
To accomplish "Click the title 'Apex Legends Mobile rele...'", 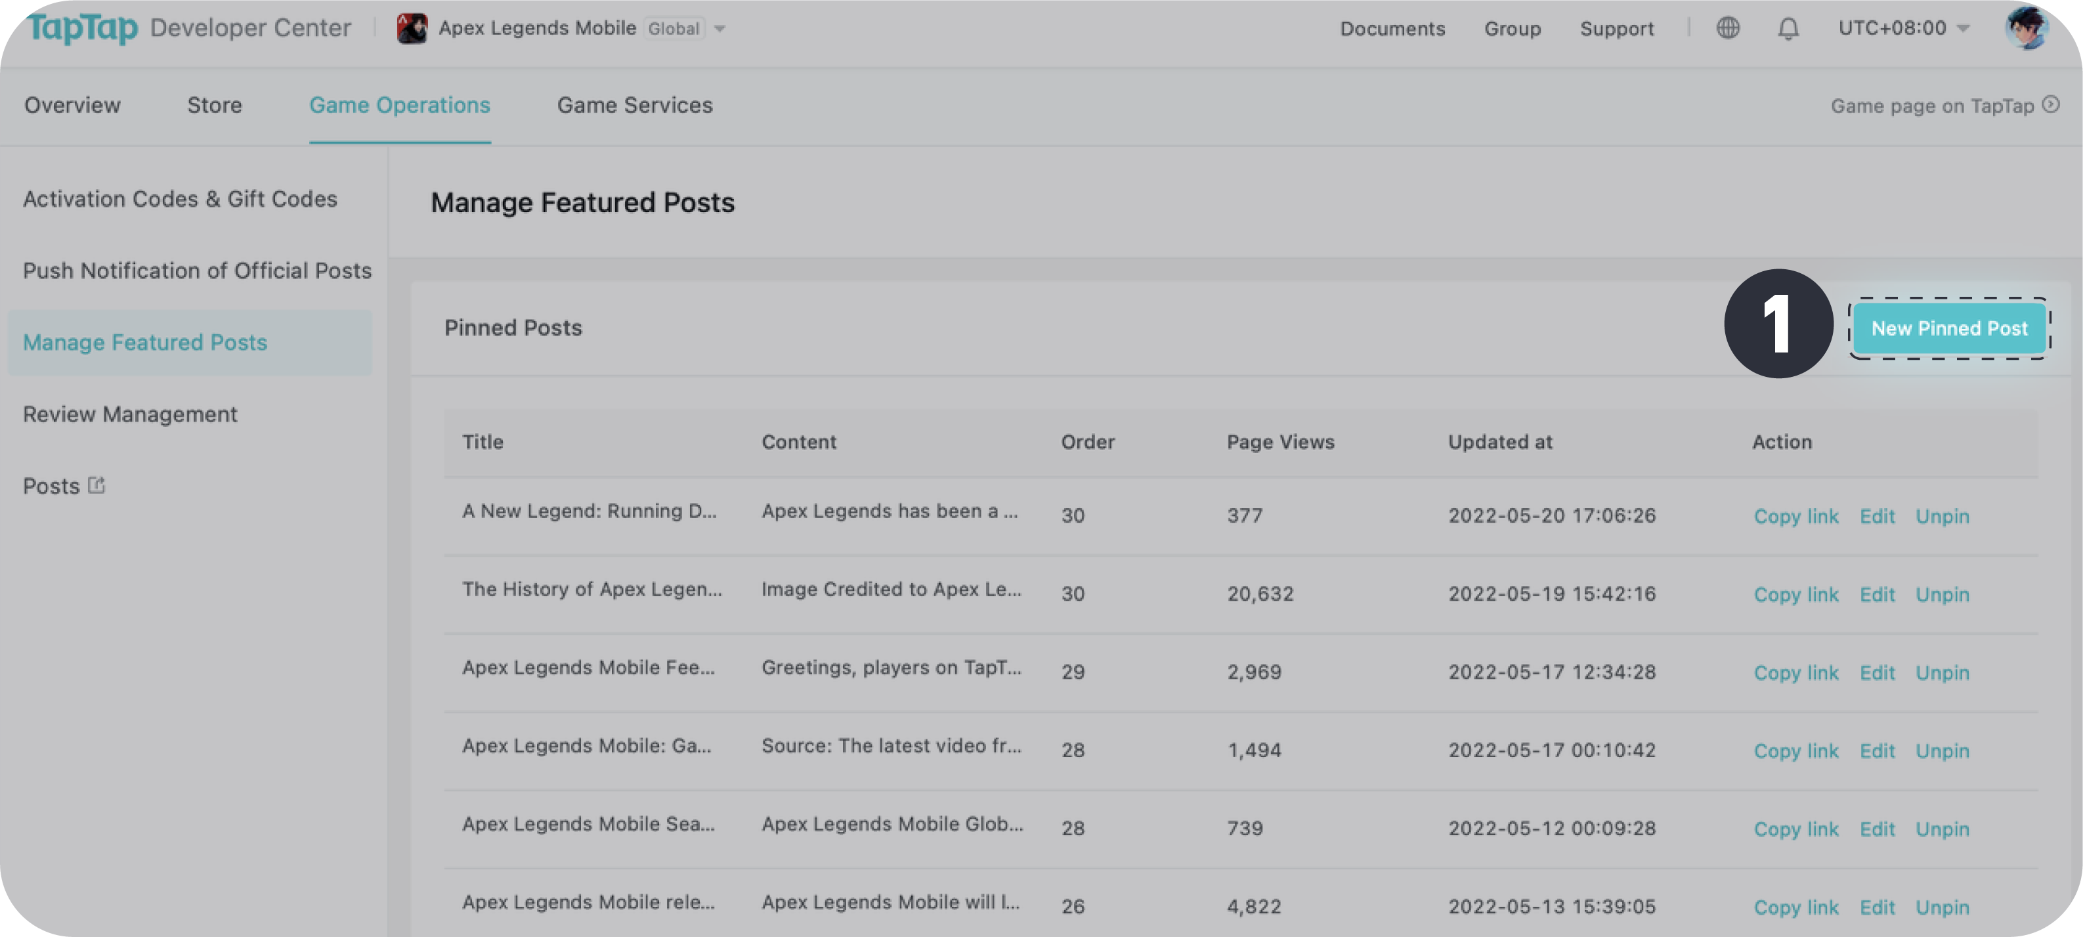I will (x=588, y=903).
